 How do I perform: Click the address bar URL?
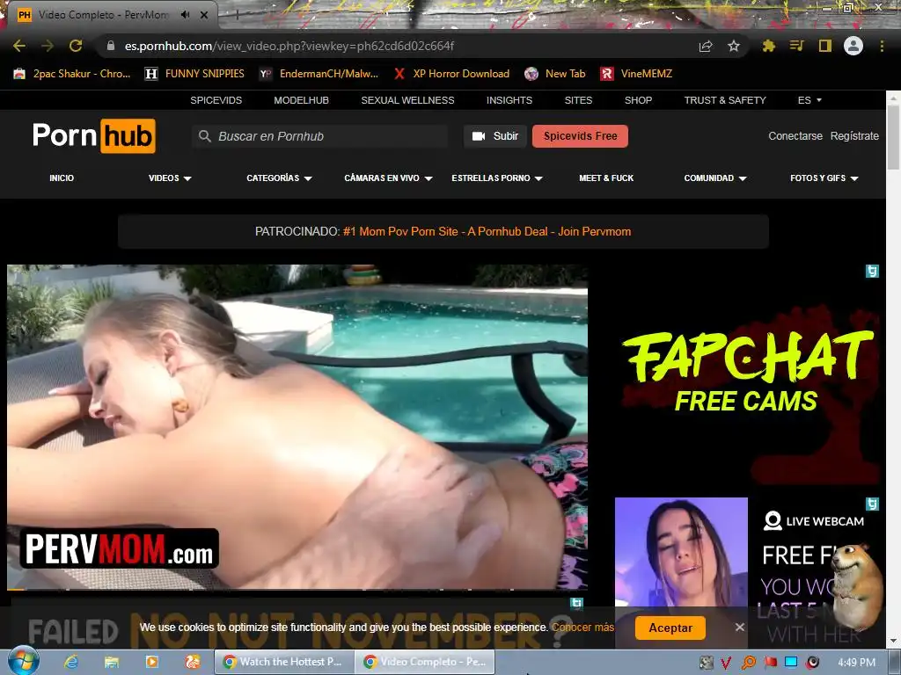[289, 46]
